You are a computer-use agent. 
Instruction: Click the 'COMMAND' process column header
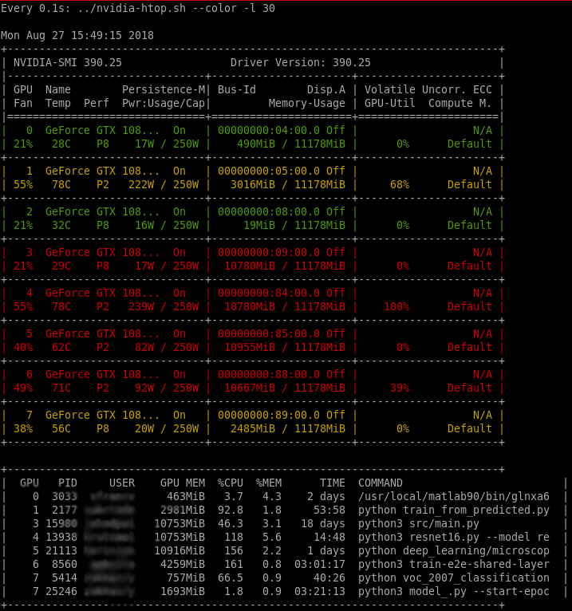tap(381, 483)
